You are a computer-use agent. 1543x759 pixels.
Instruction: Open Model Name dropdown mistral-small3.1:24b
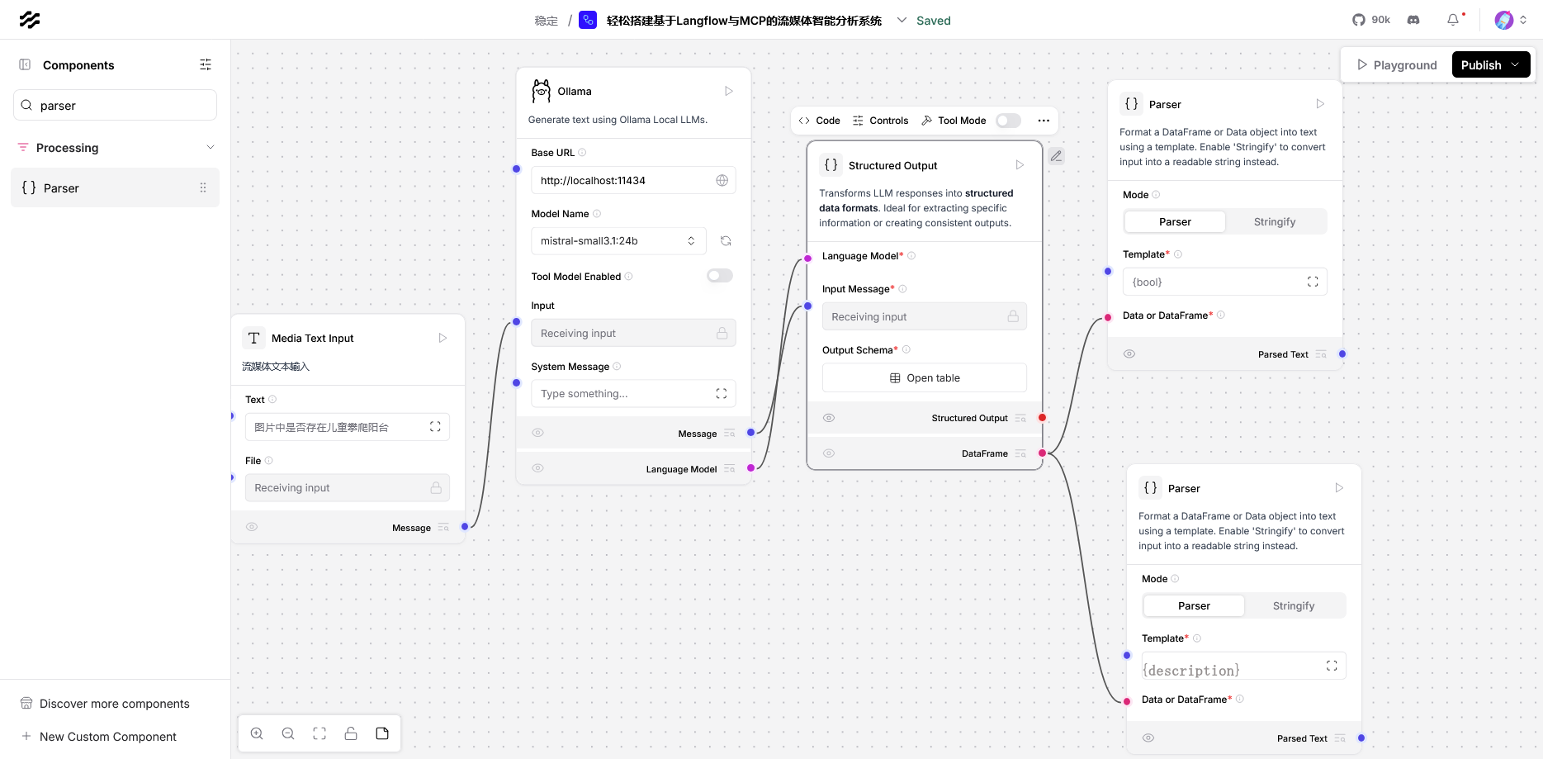pyautogui.click(x=618, y=241)
